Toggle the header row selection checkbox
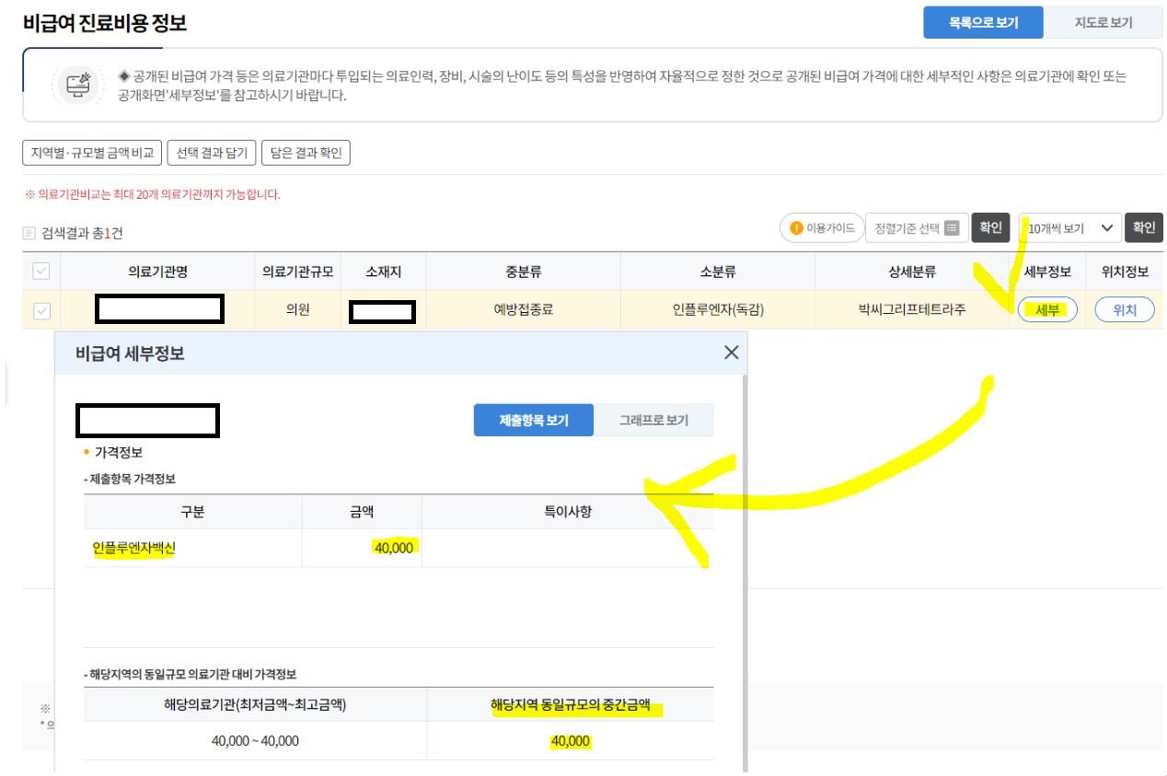The image size is (1167, 776). click(39, 271)
